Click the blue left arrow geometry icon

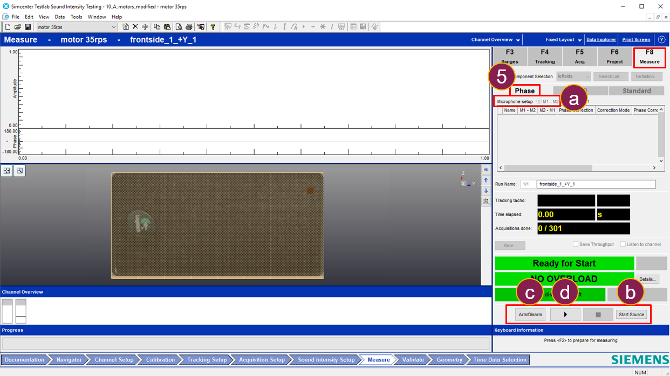click(x=486, y=170)
